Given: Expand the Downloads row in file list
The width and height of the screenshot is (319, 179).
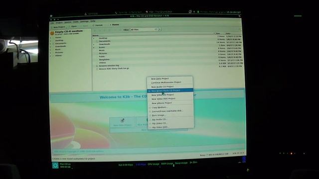Looking at the screenshot, I should pyautogui.click(x=94, y=44).
